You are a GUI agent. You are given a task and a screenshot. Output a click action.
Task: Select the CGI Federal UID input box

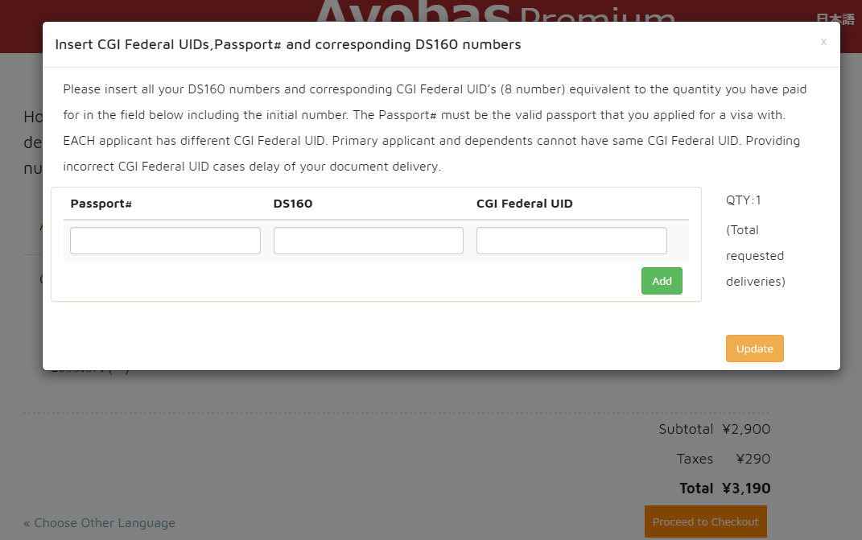[571, 241]
